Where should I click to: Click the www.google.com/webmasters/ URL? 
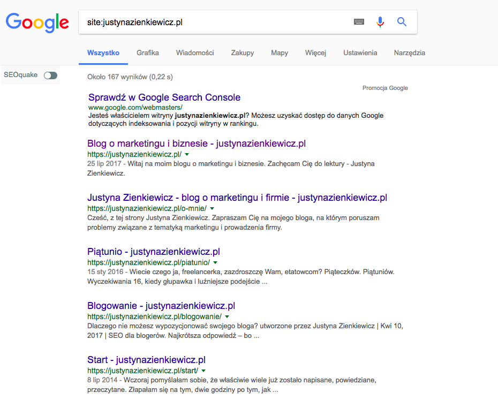pyautogui.click(x=135, y=108)
